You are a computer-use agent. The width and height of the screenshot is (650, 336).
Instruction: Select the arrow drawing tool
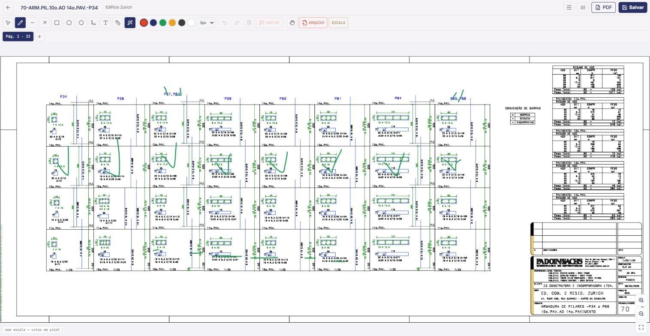click(x=45, y=23)
